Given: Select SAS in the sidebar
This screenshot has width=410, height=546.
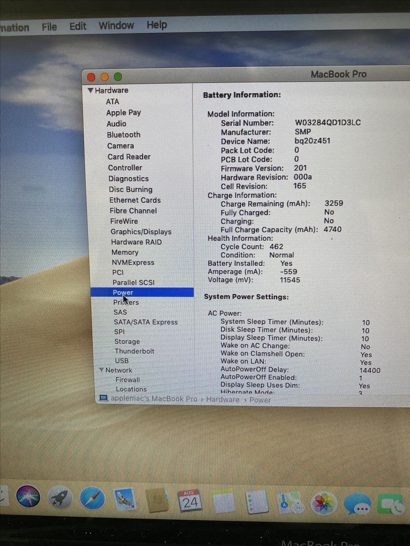Looking at the screenshot, I should 120,312.
